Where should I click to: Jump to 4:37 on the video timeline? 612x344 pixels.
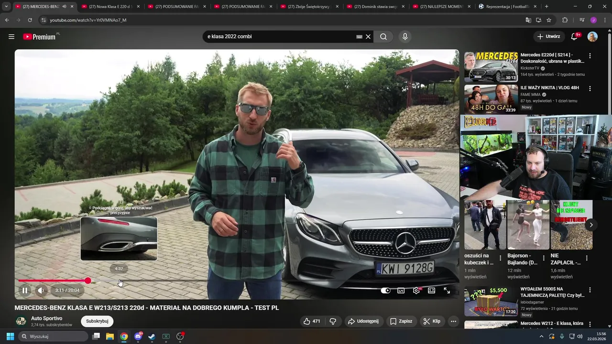click(119, 280)
